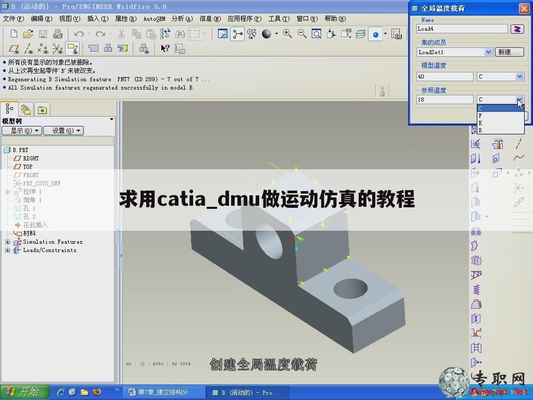Click the 新建... button
The image size is (533, 400).
(509, 52)
